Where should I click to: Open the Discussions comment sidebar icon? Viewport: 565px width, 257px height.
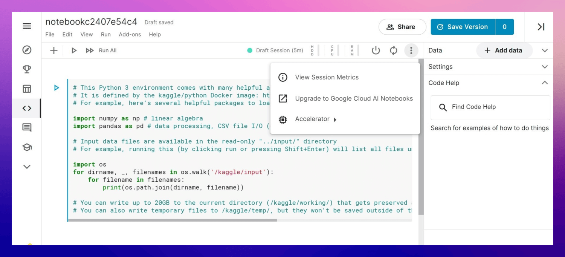pos(27,128)
